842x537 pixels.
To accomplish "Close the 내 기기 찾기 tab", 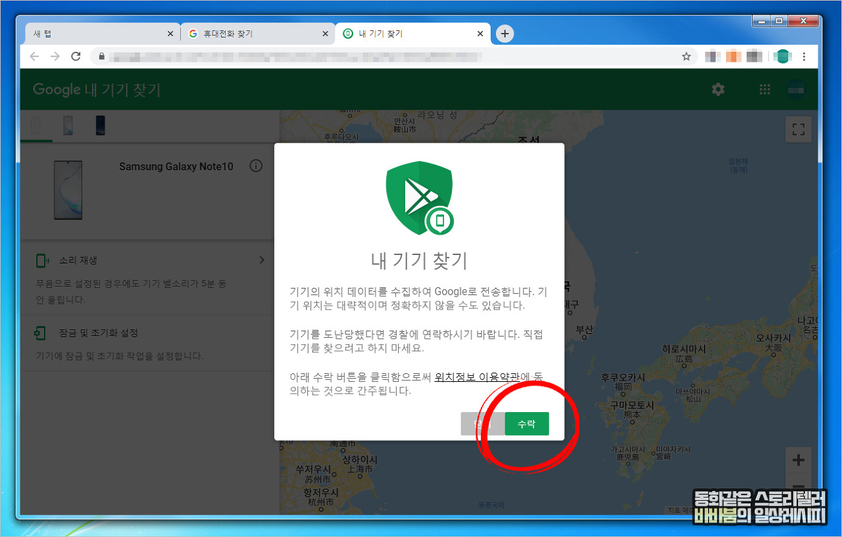I will pyautogui.click(x=480, y=34).
